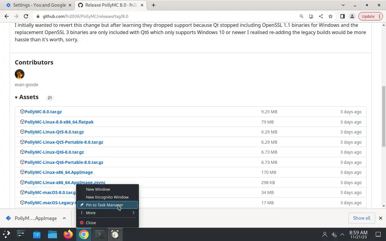Open Chrome side panel icon

(x=342, y=16)
